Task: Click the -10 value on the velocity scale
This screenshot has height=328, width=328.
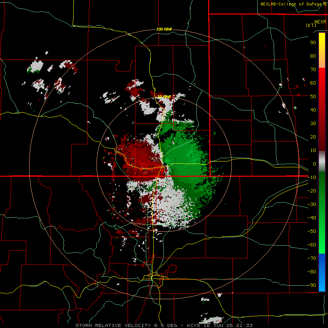Action: (x=312, y=177)
